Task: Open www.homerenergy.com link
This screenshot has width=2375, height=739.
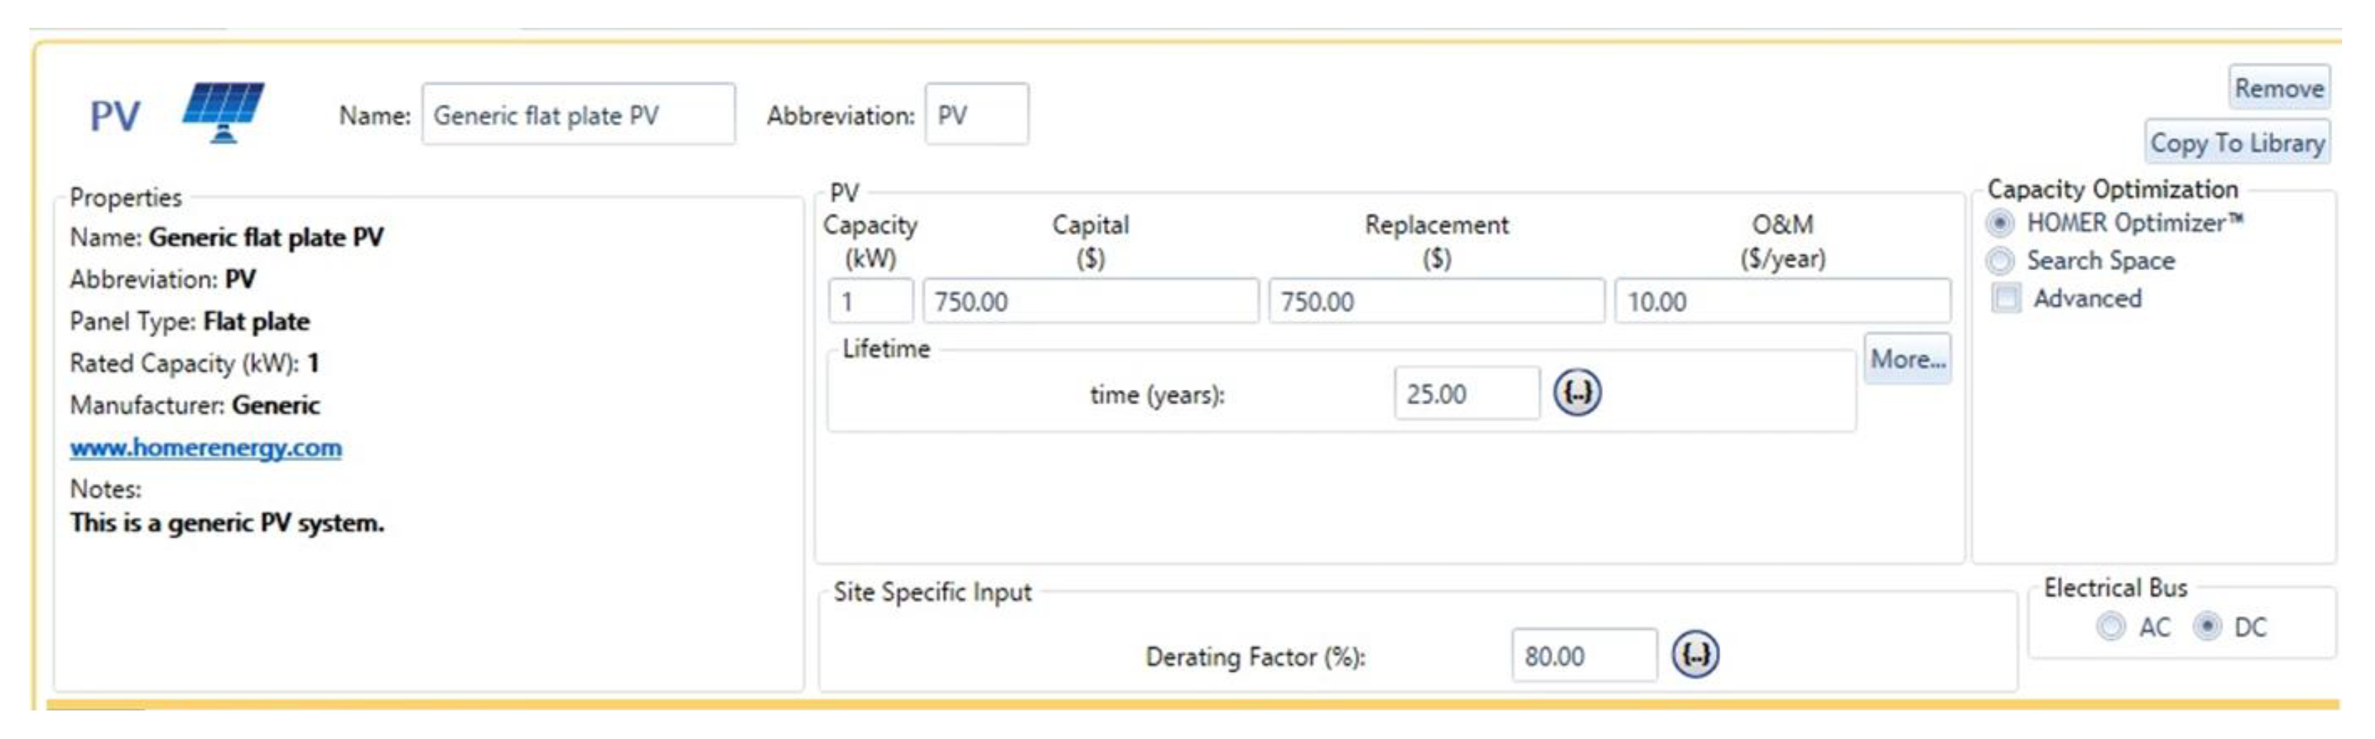Action: [206, 448]
